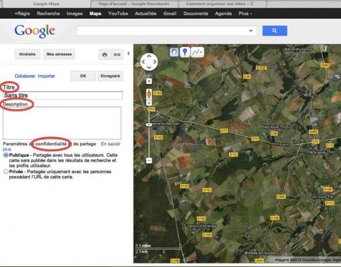Click the print icon

[105, 55]
